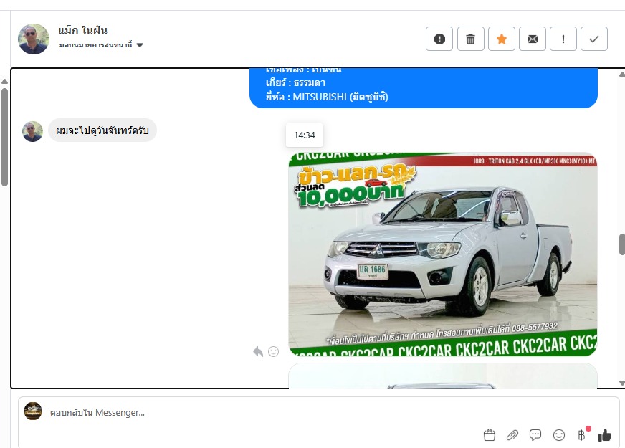625x448 pixels.
Task: Click contact name แม็ก ในฝัน
Action: click(82, 30)
